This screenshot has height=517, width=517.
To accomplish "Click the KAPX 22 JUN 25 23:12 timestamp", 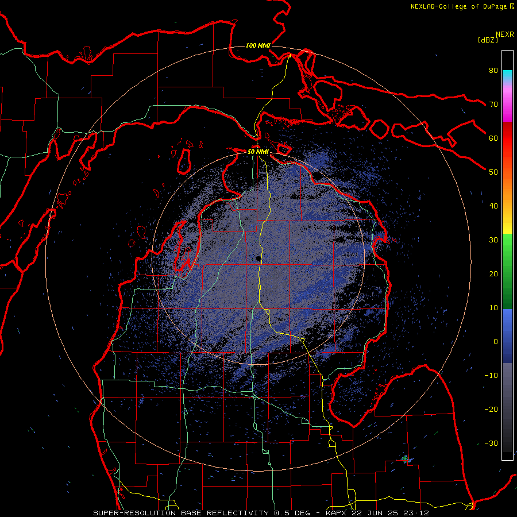I will (x=377, y=513).
